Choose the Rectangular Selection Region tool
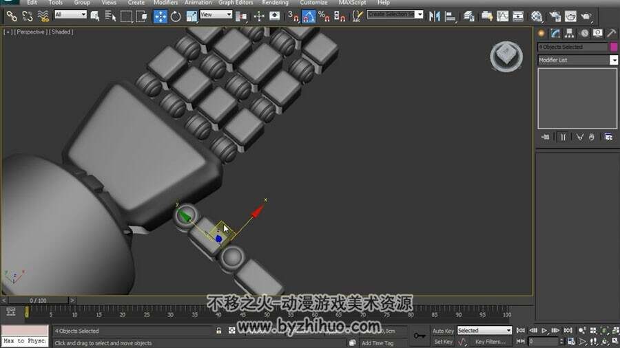The height and width of the screenshot is (348, 620). click(126, 17)
